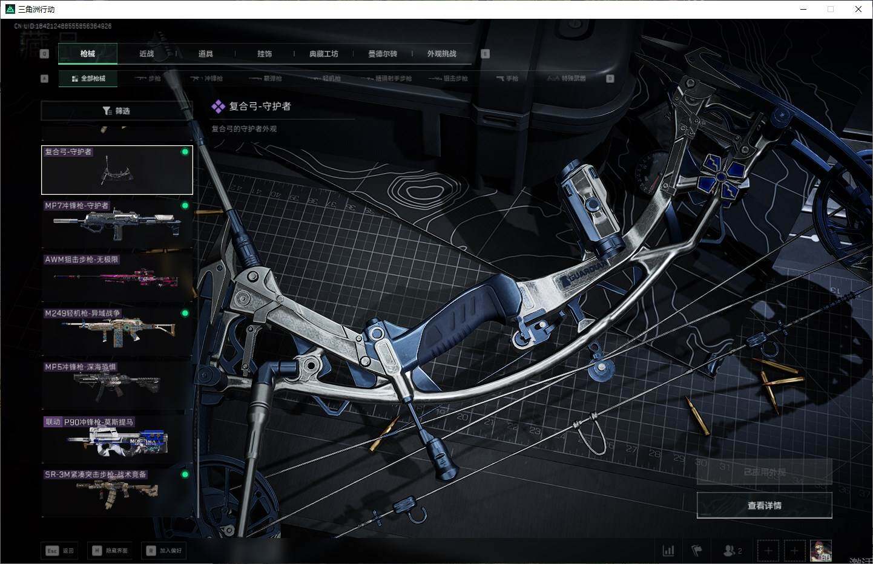Click the first empty squad invite slot
This screenshot has width=873, height=564.
pyautogui.click(x=768, y=551)
